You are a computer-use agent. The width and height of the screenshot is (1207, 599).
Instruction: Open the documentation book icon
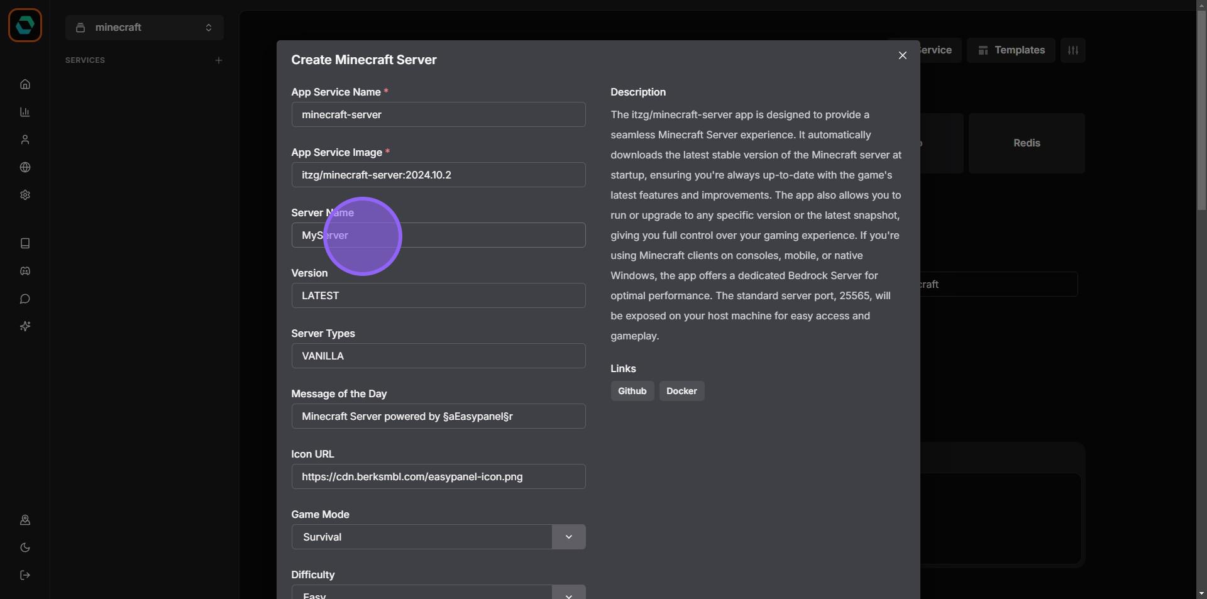pyautogui.click(x=25, y=243)
